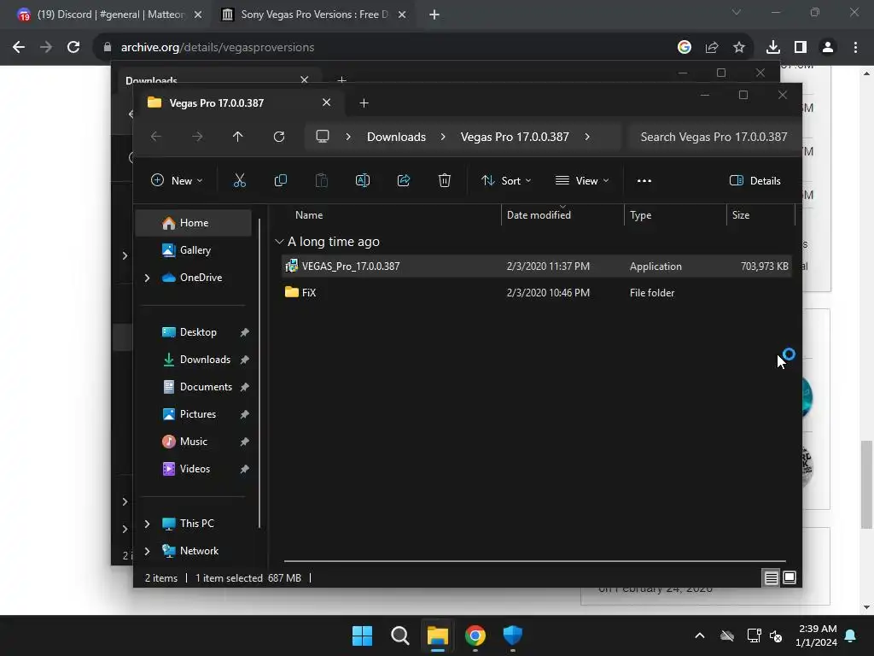Click the This PC monitor icon in address bar

pos(322,137)
